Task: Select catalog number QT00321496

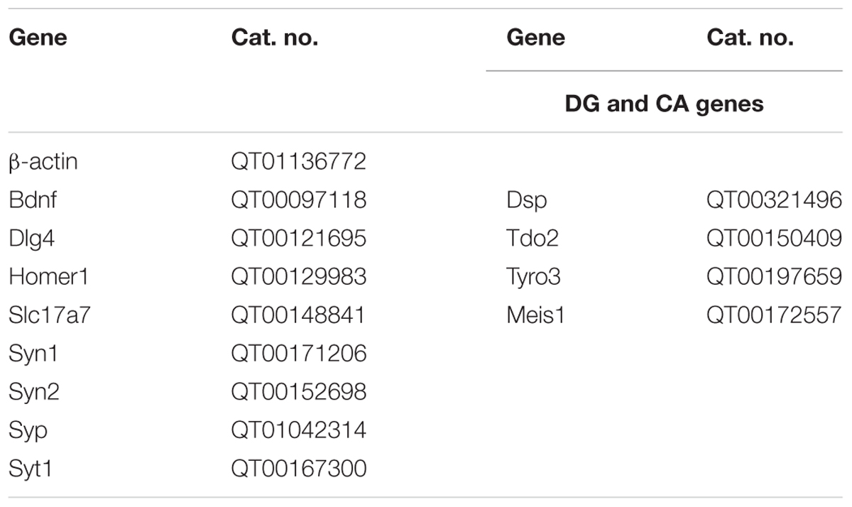Action: point(774,200)
